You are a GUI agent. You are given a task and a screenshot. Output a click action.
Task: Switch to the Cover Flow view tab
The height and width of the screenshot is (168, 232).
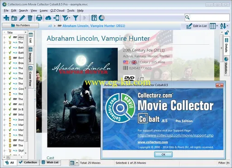[30, 77]
